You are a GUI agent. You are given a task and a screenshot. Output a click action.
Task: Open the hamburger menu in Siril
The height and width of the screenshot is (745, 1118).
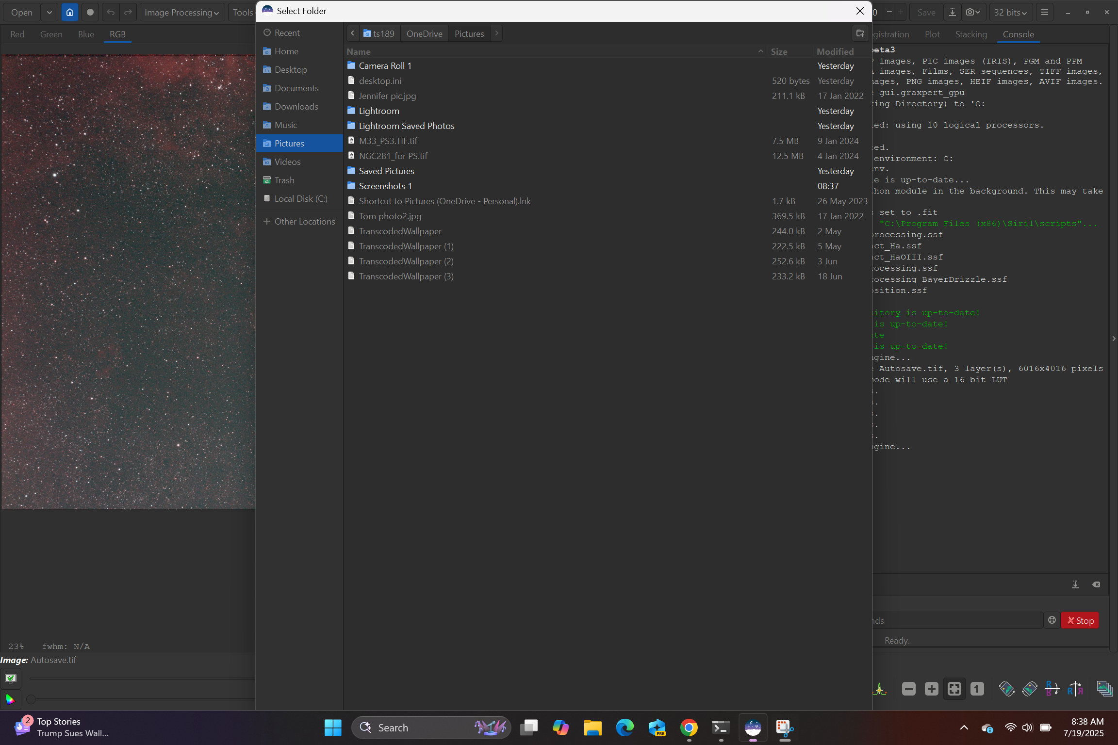click(1045, 12)
